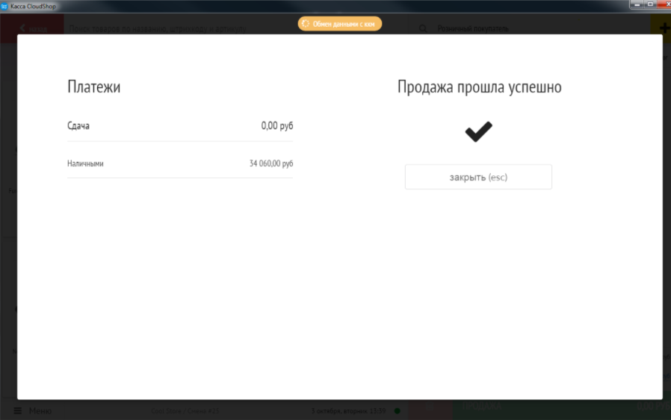The width and height of the screenshot is (671, 420).
Task: Click the date and time in status bar
Action: click(348, 411)
